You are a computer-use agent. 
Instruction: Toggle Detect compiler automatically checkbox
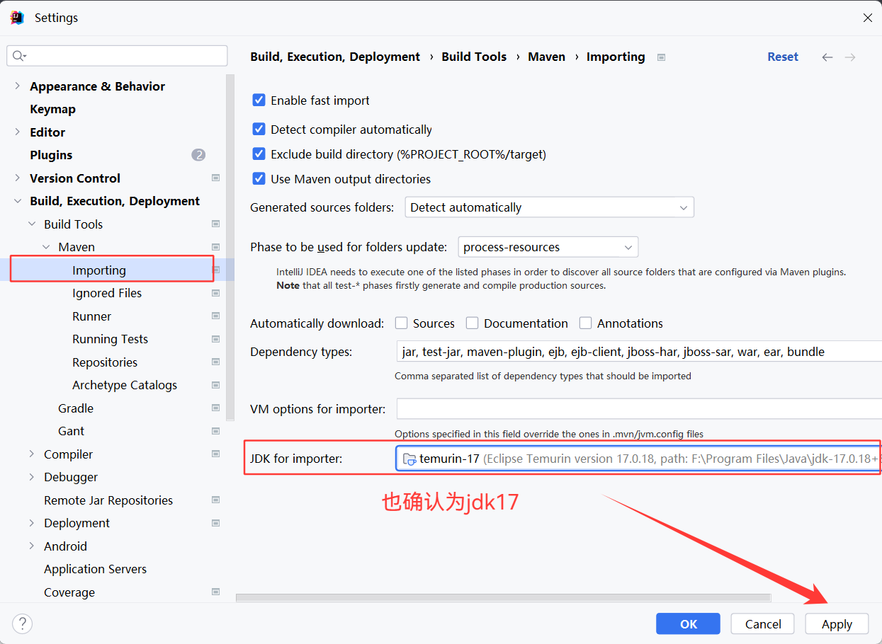click(x=259, y=130)
